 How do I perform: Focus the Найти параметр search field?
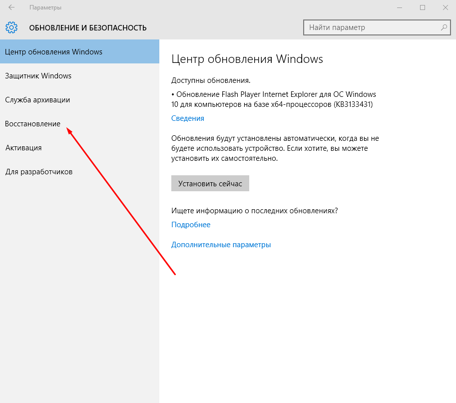(372, 27)
